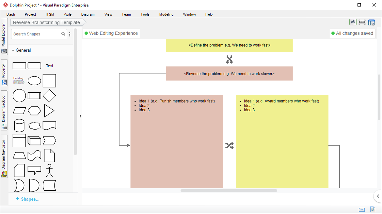Open the Team menu
382x214 pixels.
(126, 14)
